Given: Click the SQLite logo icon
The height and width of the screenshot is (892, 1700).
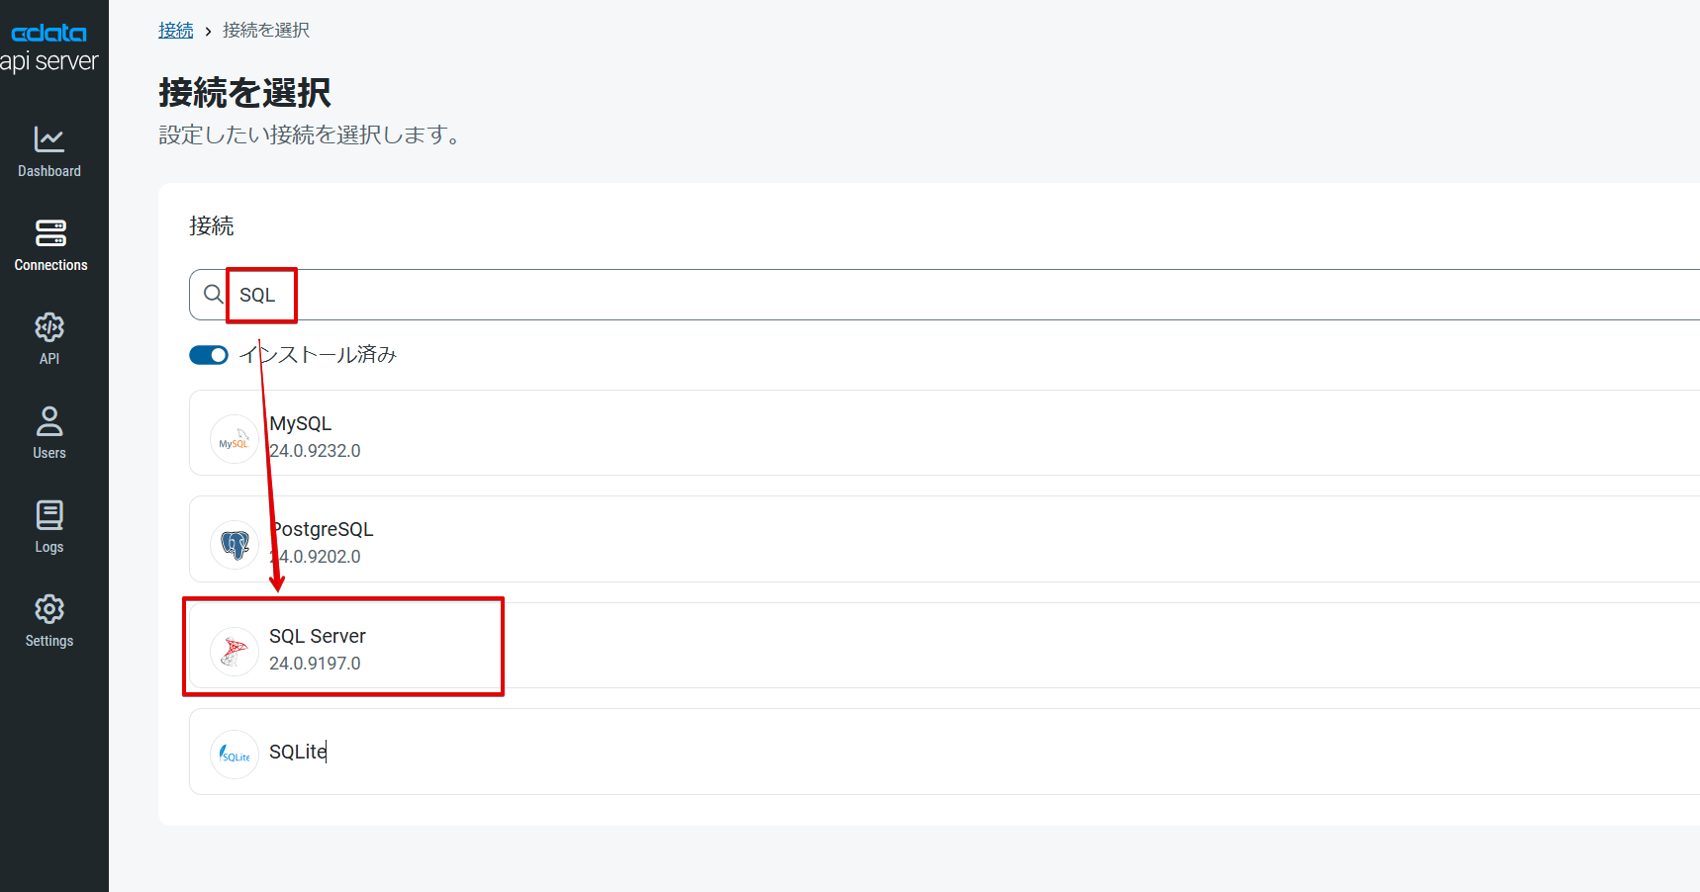Looking at the screenshot, I should [235, 755].
